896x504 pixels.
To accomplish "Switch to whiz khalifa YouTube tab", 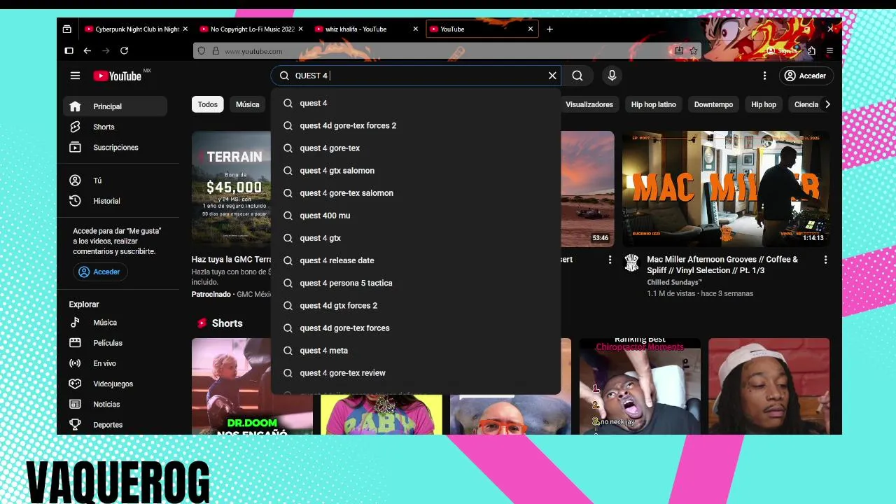I will 366,29.
